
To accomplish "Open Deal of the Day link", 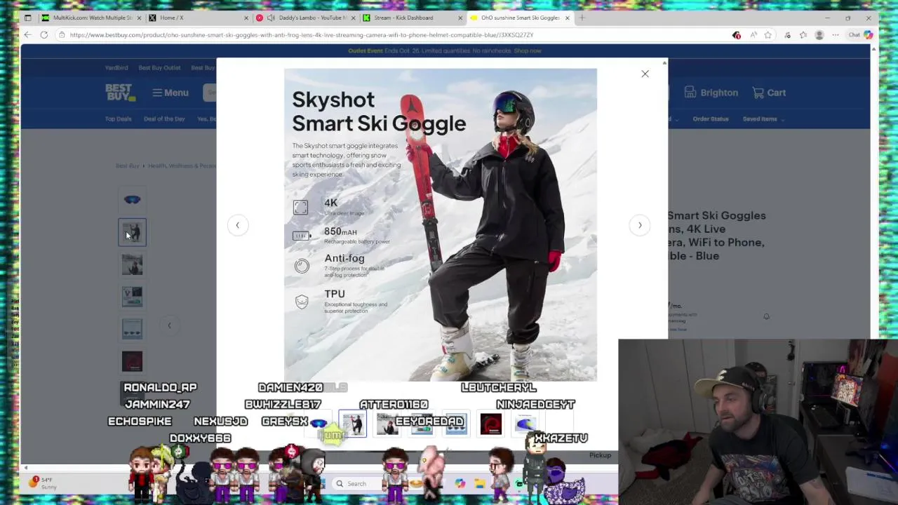I will pyautogui.click(x=164, y=119).
